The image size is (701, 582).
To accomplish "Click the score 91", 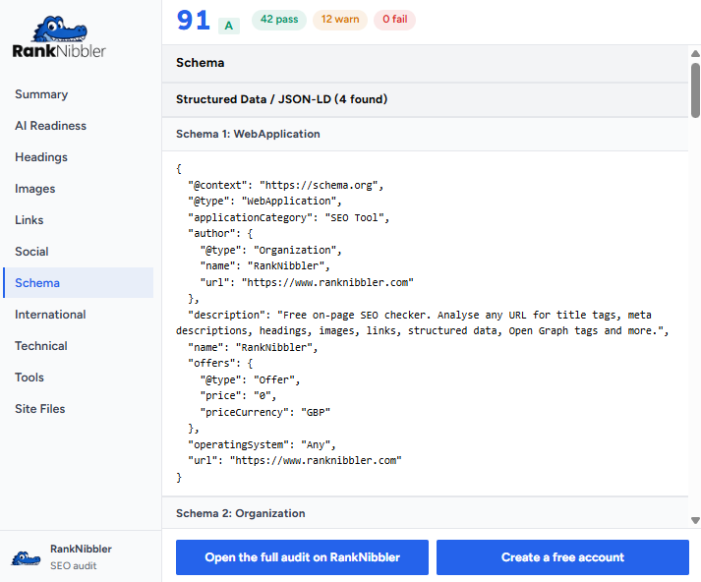I will 193,21.
